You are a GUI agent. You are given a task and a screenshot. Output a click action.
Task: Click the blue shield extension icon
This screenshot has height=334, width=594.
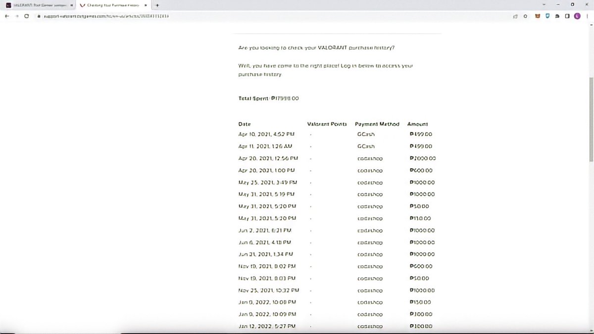tap(547, 16)
